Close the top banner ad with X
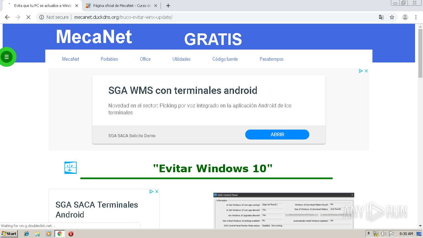Screen dimensions: 423x238 [x=366, y=71]
